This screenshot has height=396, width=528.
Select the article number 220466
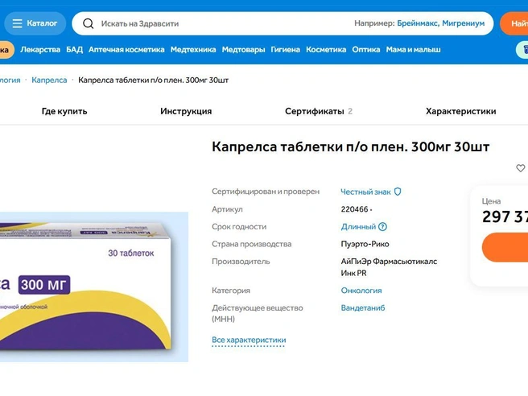click(x=355, y=209)
